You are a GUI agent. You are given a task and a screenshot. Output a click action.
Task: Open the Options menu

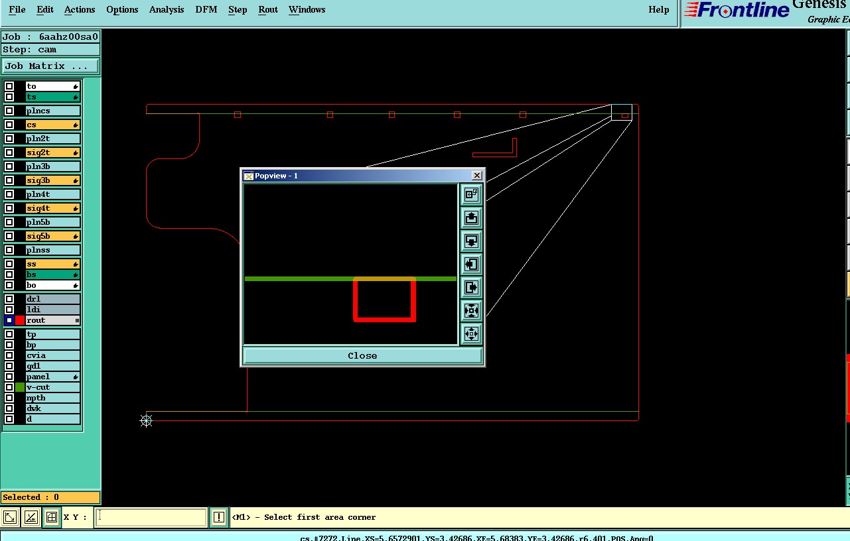point(122,9)
